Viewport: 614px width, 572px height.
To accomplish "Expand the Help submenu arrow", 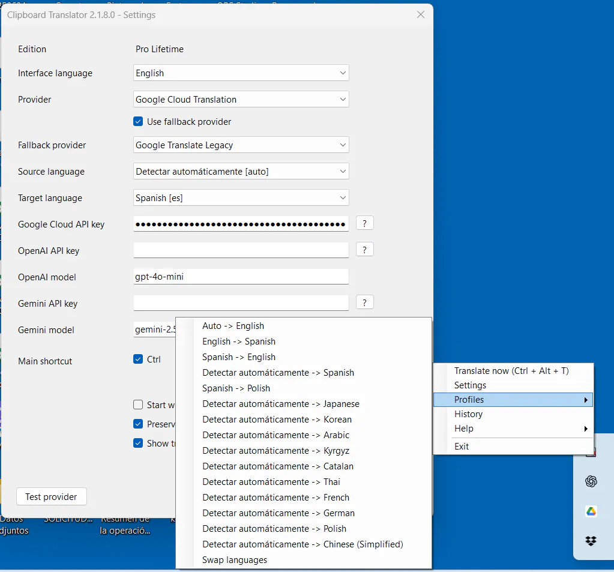I will click(586, 429).
